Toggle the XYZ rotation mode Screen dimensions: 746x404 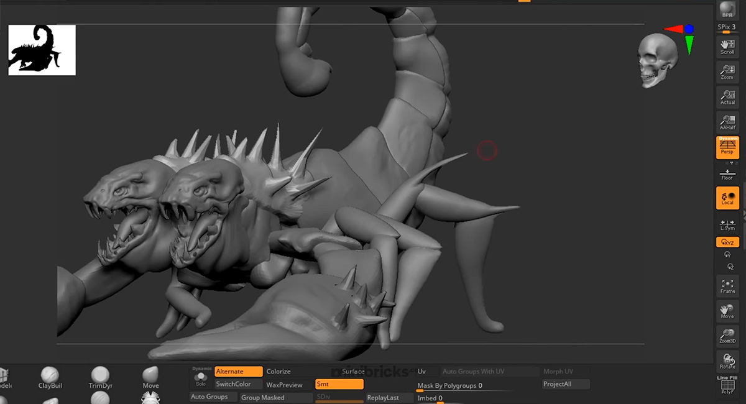coord(727,242)
